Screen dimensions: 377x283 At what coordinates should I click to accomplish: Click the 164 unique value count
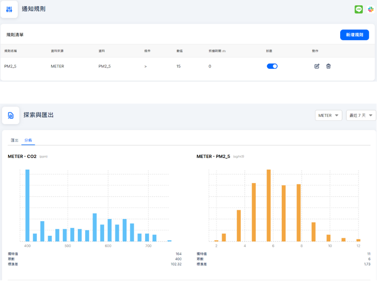pyautogui.click(x=179, y=254)
